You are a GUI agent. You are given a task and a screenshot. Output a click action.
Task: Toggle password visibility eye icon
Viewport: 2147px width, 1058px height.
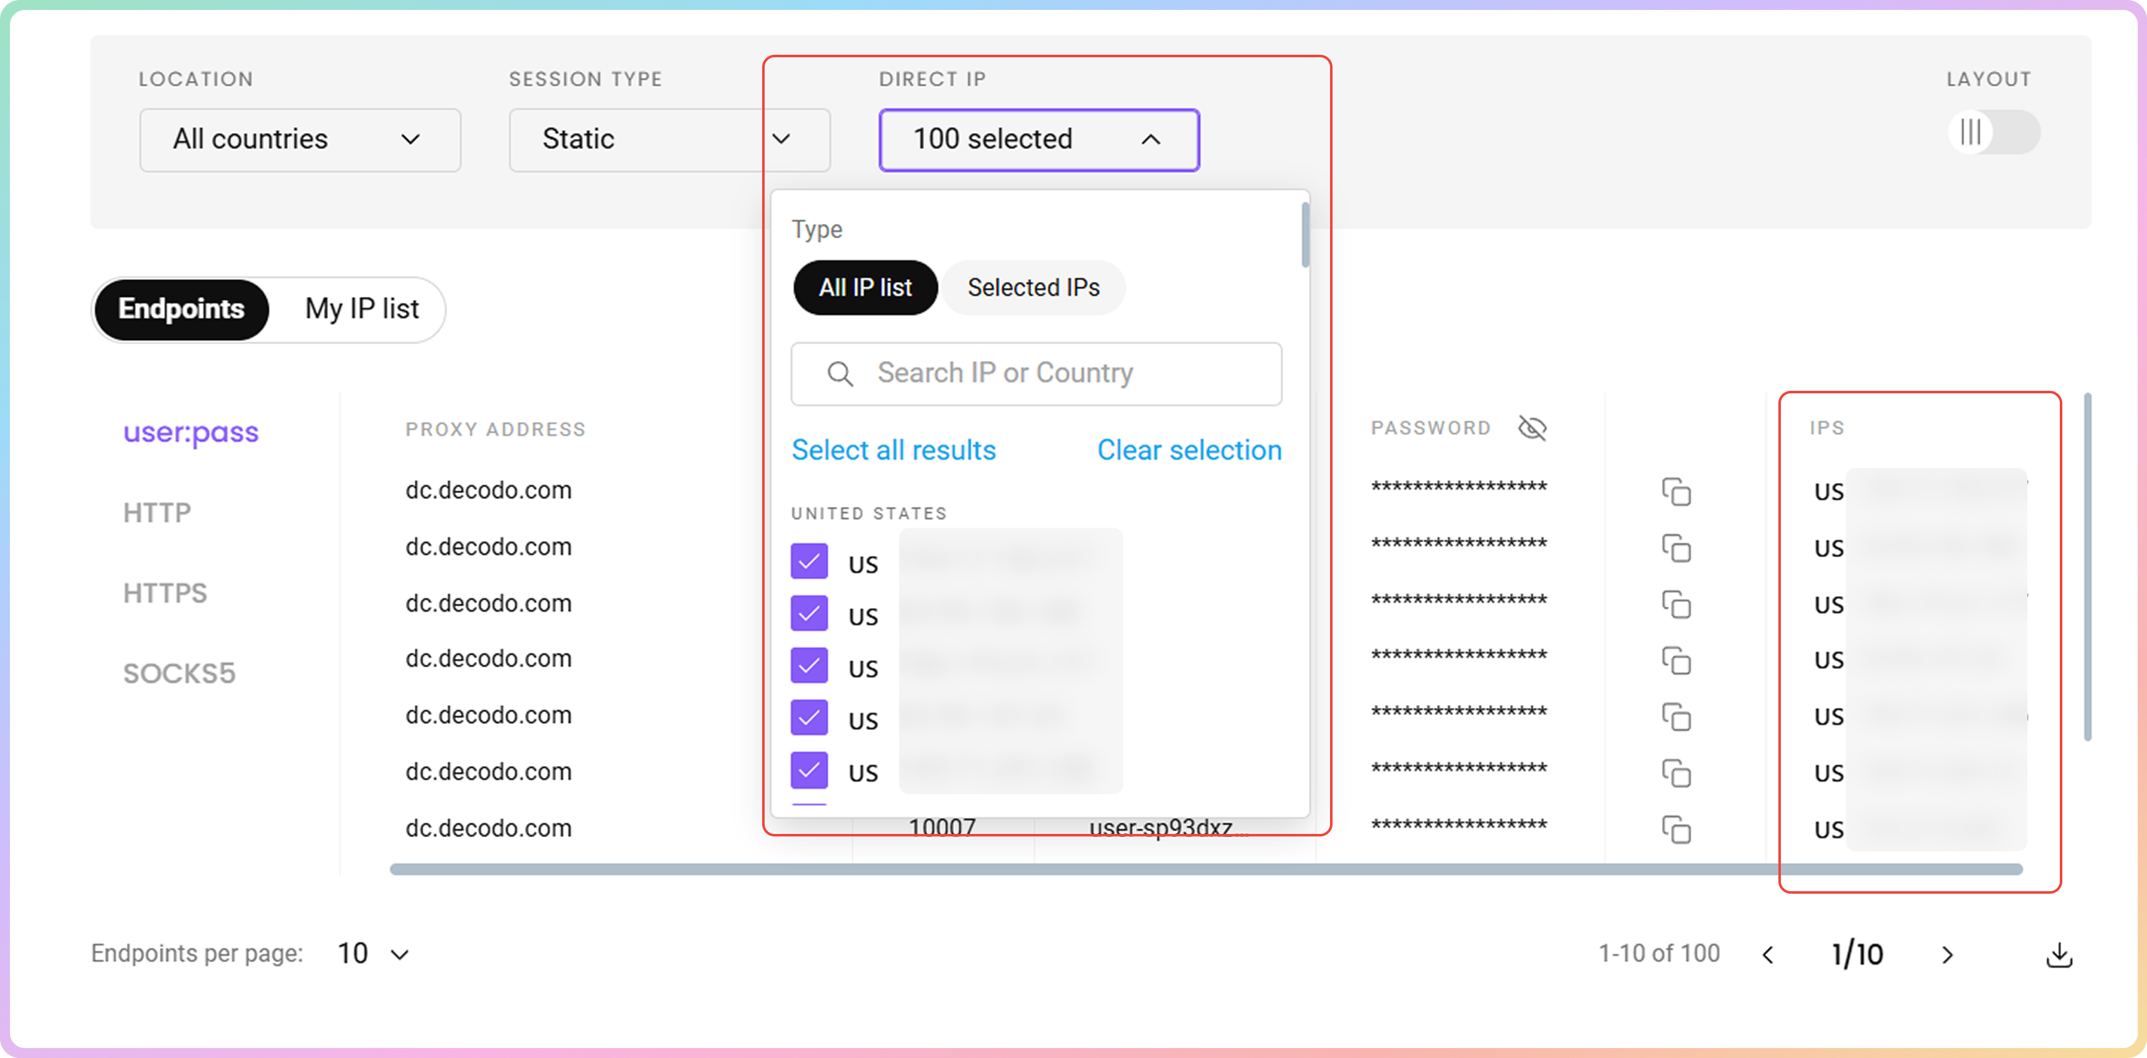pyautogui.click(x=1532, y=428)
